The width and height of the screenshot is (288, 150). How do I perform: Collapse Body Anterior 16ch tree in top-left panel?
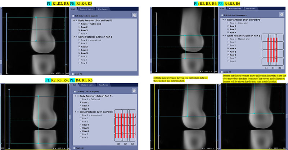tap(75, 20)
